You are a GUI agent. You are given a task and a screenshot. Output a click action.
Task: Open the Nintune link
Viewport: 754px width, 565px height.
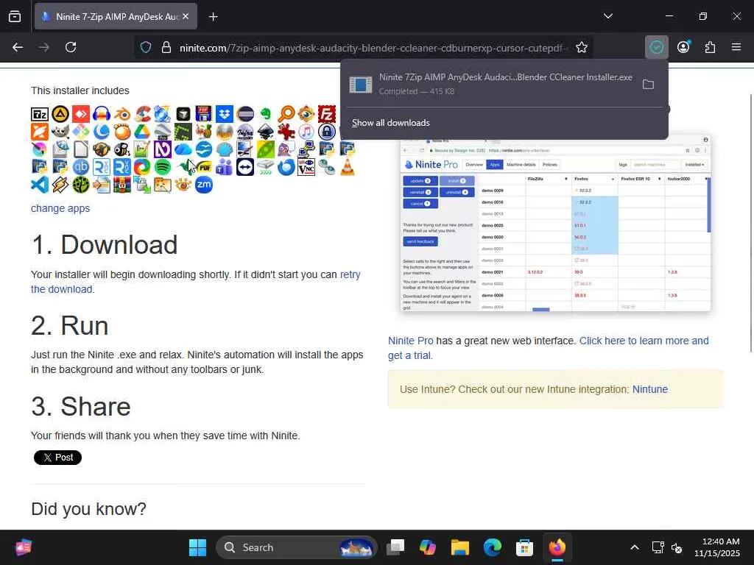coord(650,389)
